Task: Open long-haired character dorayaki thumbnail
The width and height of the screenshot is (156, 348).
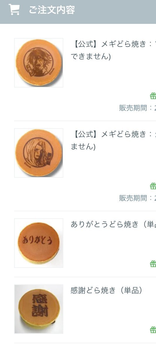Action: point(39,153)
